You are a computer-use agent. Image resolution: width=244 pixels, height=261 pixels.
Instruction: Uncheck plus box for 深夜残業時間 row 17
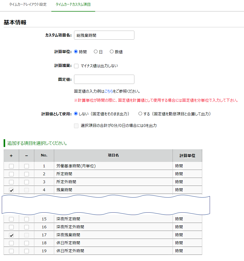(11, 235)
